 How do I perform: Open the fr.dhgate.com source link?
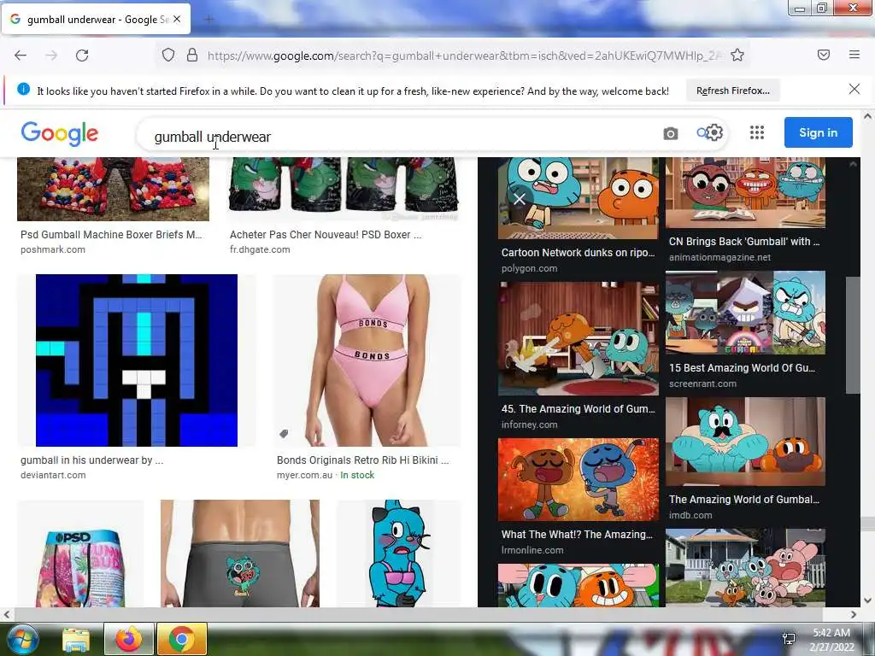click(x=260, y=249)
